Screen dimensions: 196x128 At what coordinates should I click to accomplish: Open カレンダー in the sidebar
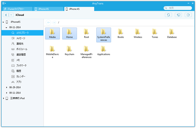[x=22, y=76]
